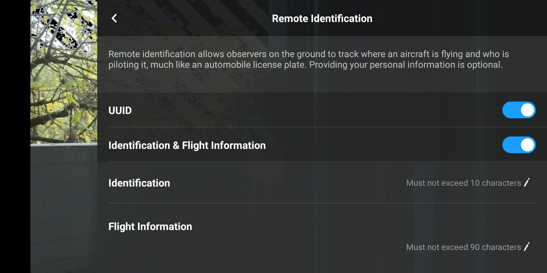Tap the pencil icon for Flight Information

coord(527,247)
